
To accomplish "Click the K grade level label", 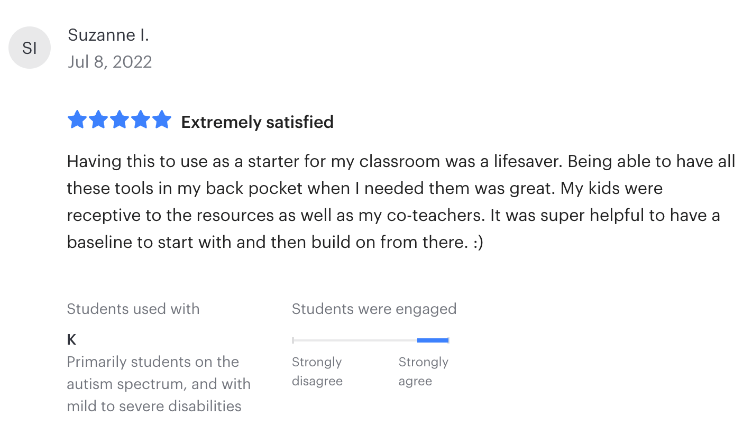I will [x=72, y=339].
